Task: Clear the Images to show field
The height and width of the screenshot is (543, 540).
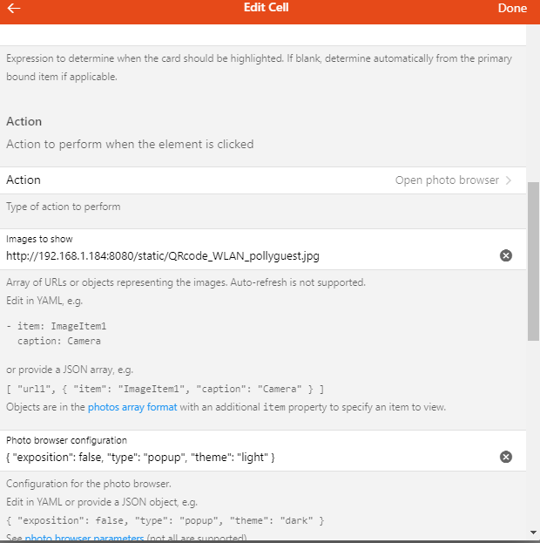Action: click(x=506, y=255)
